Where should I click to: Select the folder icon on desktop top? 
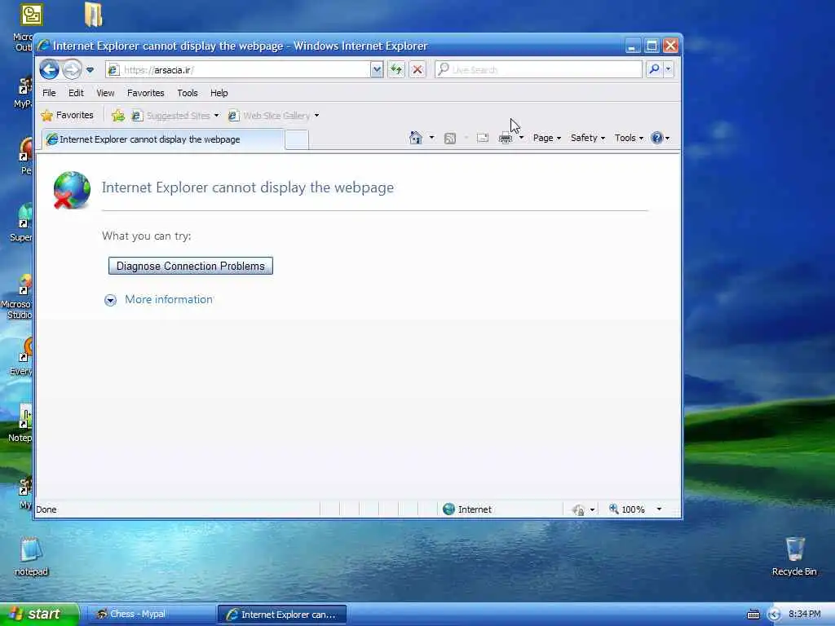(x=93, y=15)
